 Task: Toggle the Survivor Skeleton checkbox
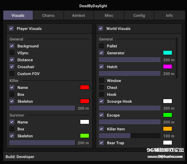[x=12, y=136]
